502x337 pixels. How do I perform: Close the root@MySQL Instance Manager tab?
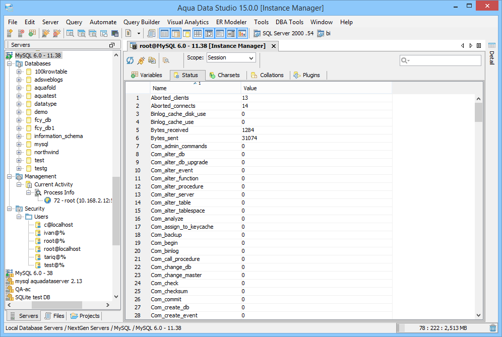tap(274, 46)
